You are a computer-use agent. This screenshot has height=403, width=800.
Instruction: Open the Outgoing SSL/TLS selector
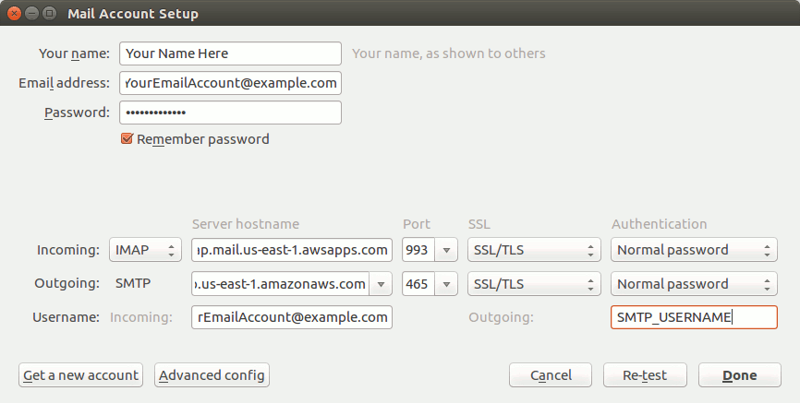534,284
